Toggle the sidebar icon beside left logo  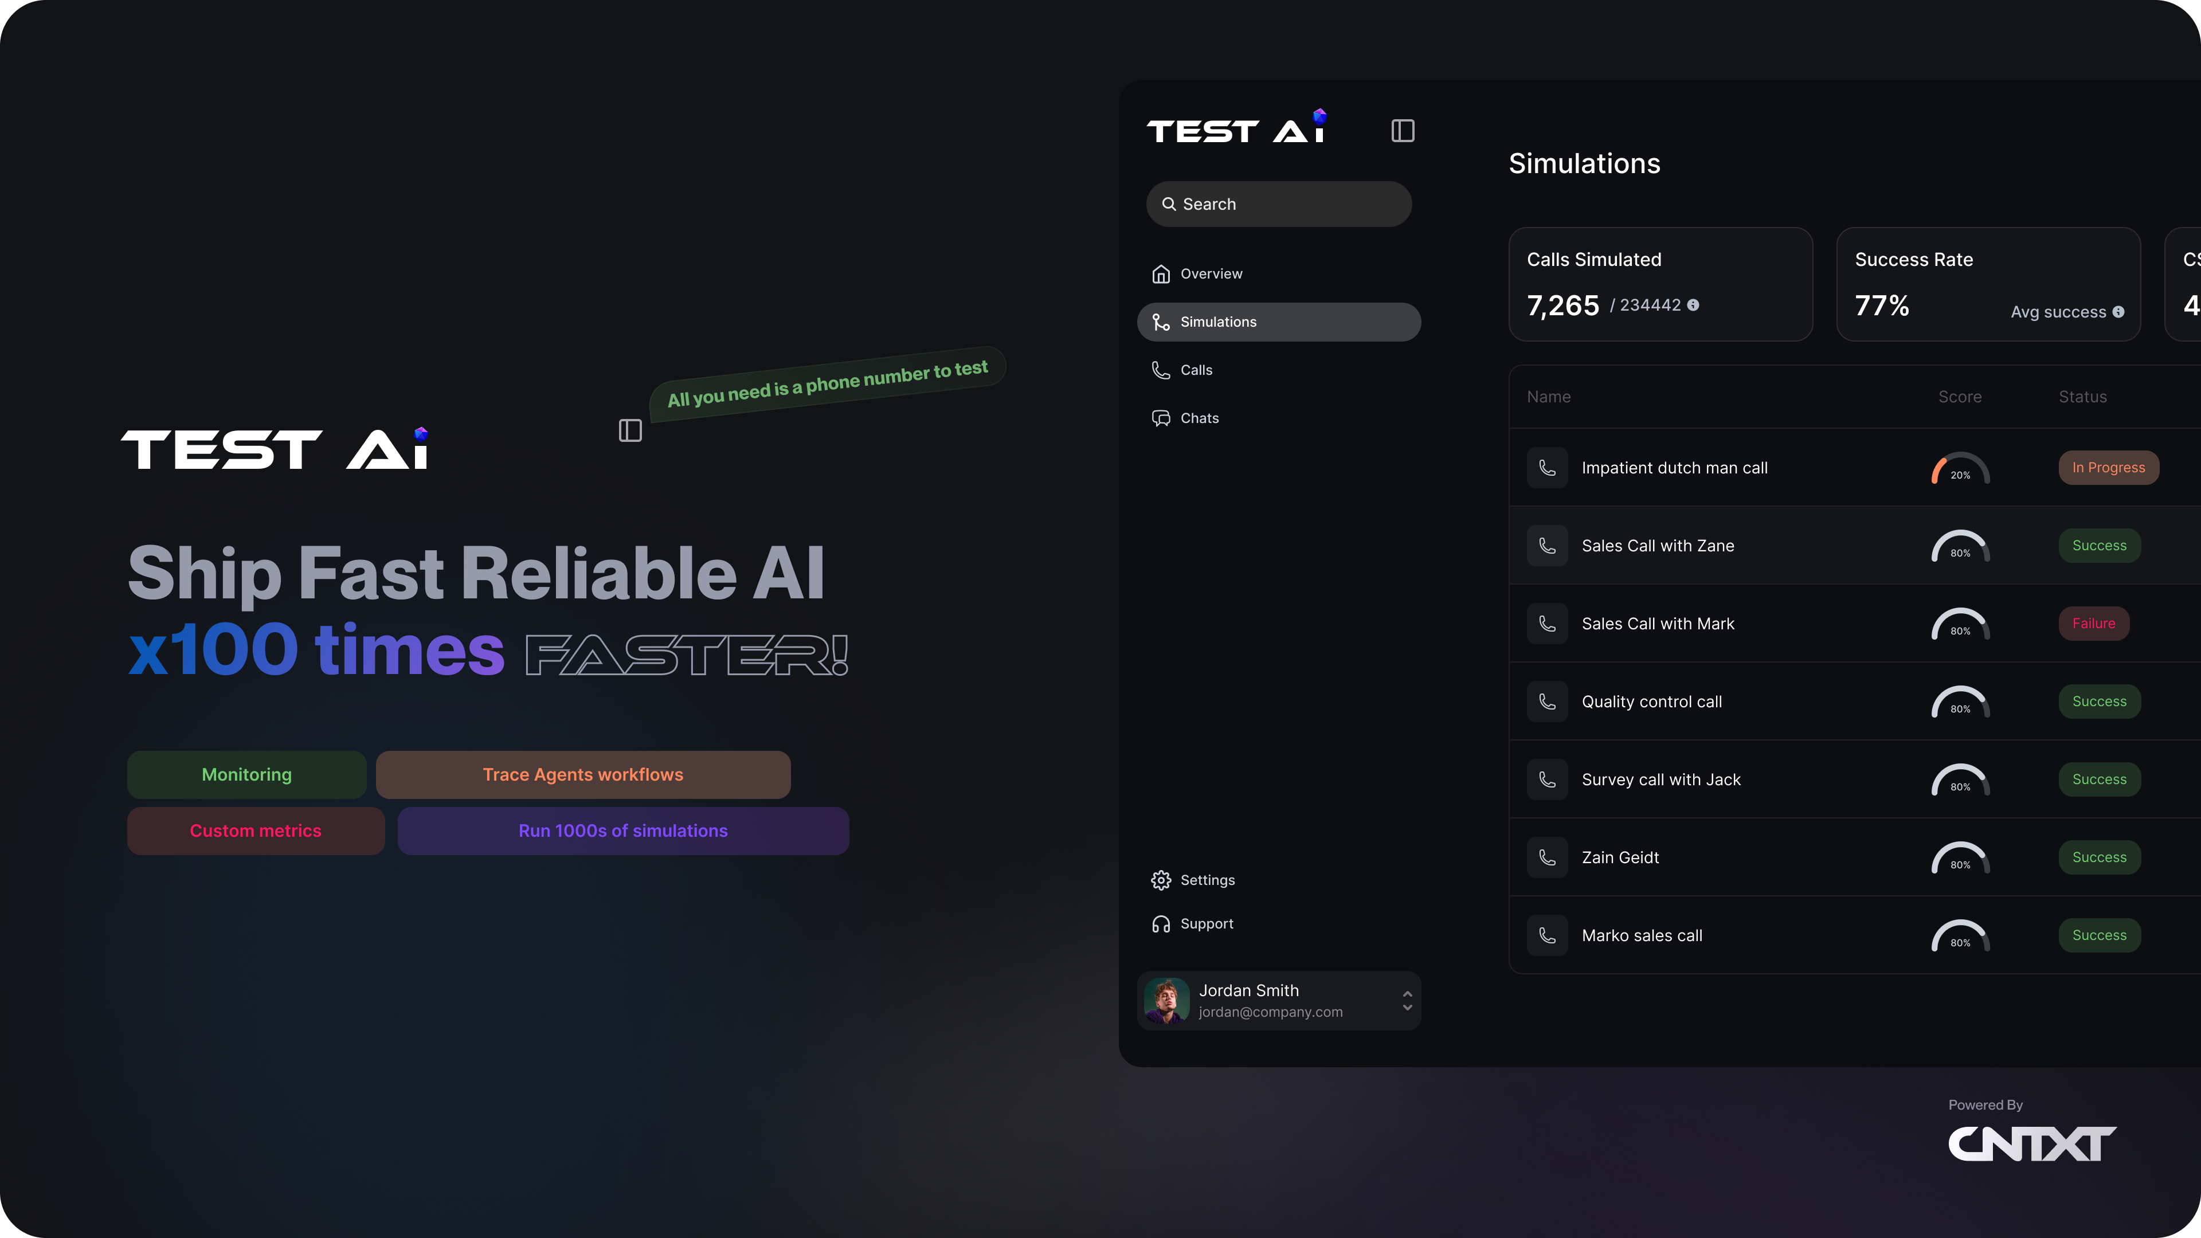click(x=630, y=430)
